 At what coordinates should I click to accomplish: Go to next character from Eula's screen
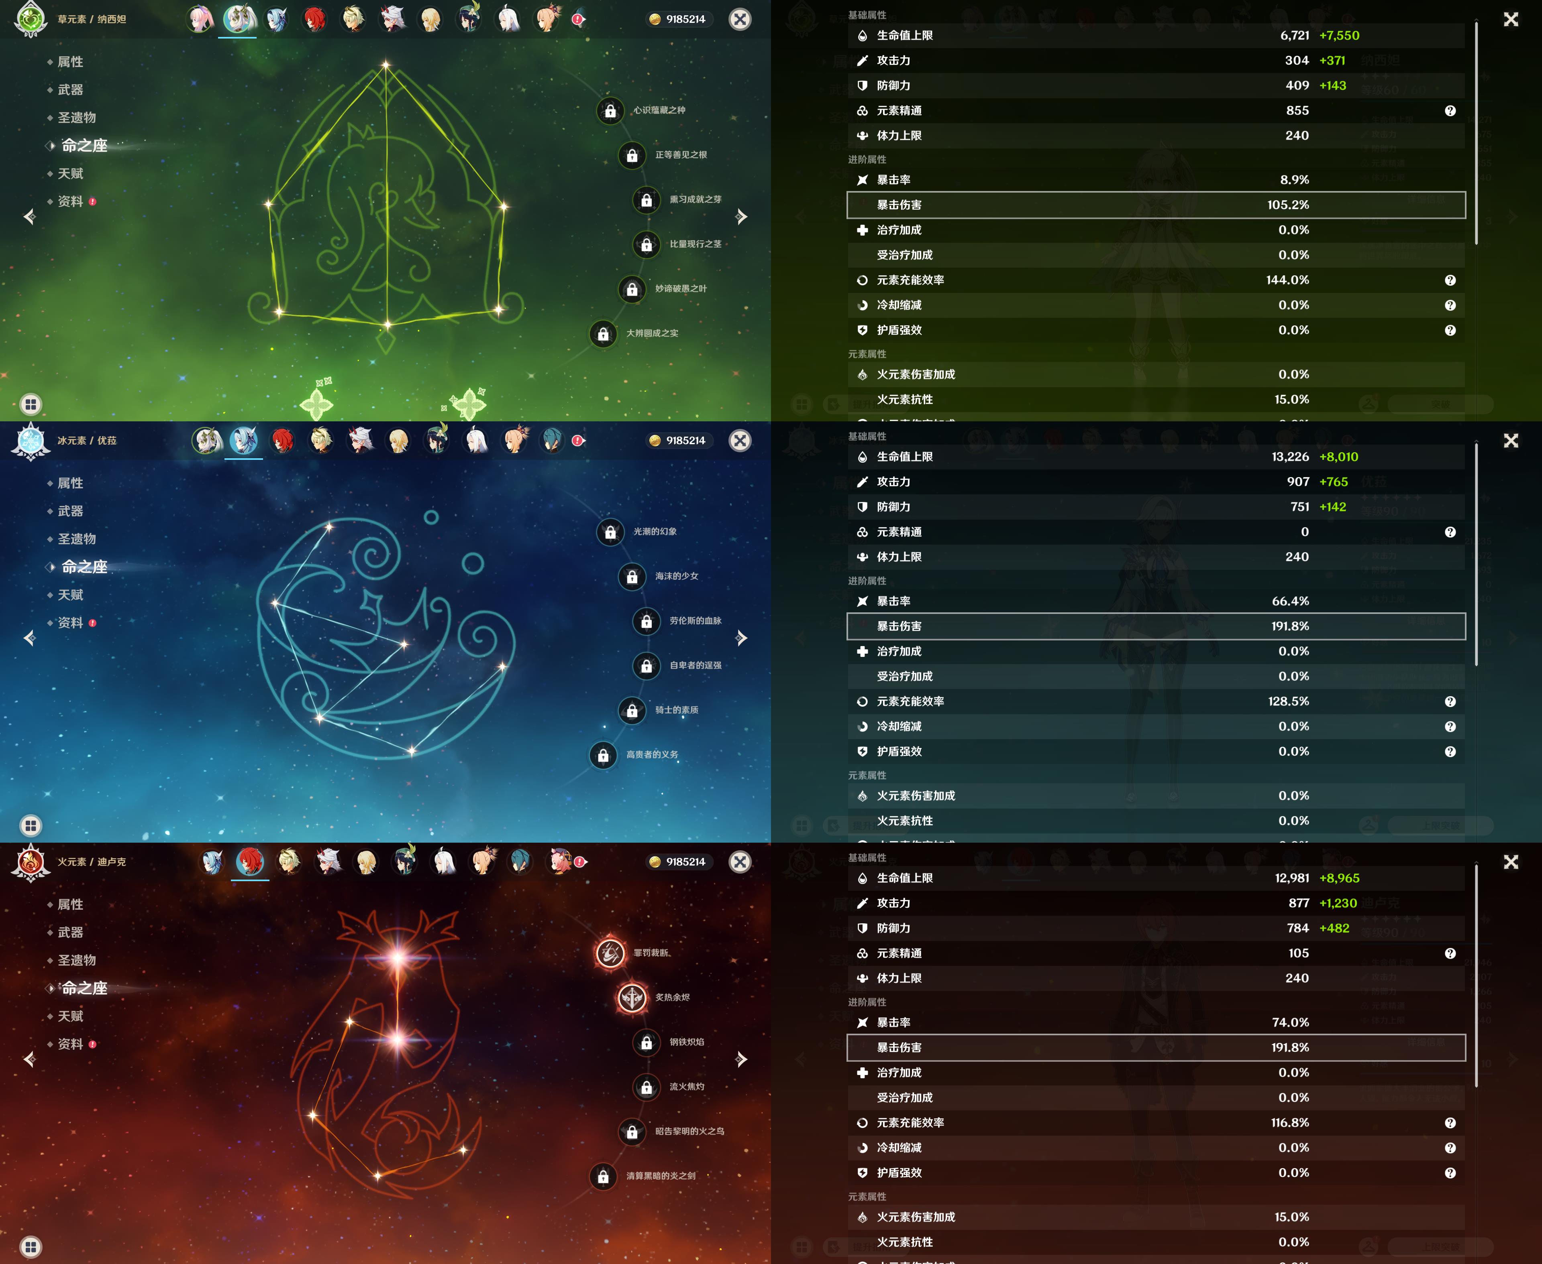[741, 638]
